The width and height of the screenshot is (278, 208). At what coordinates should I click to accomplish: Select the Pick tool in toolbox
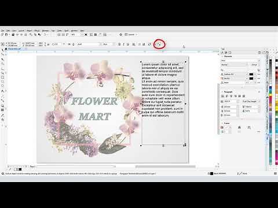[x=2, y=50]
